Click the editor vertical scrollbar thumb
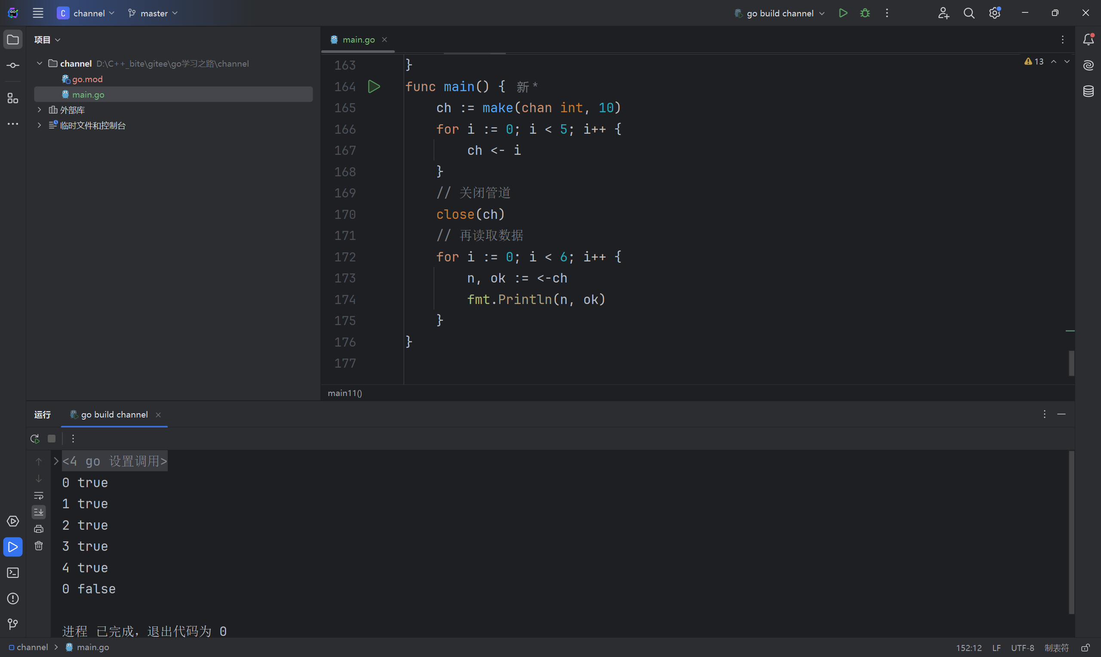 coord(1071,363)
